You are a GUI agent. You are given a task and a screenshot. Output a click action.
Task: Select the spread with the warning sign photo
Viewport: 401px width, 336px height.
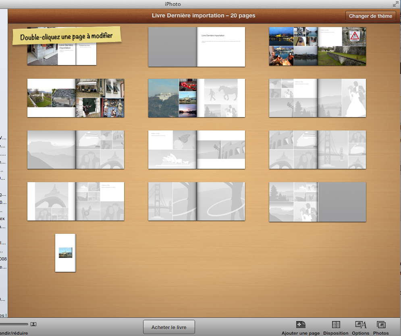tap(318, 46)
